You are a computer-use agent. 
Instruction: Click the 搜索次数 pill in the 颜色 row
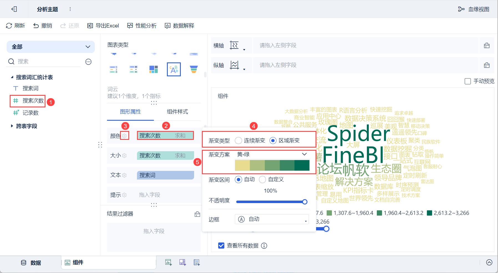165,135
